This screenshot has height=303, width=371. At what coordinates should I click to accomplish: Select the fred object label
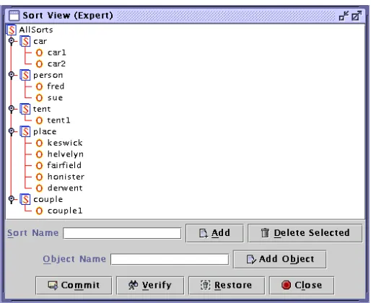[x=56, y=86]
